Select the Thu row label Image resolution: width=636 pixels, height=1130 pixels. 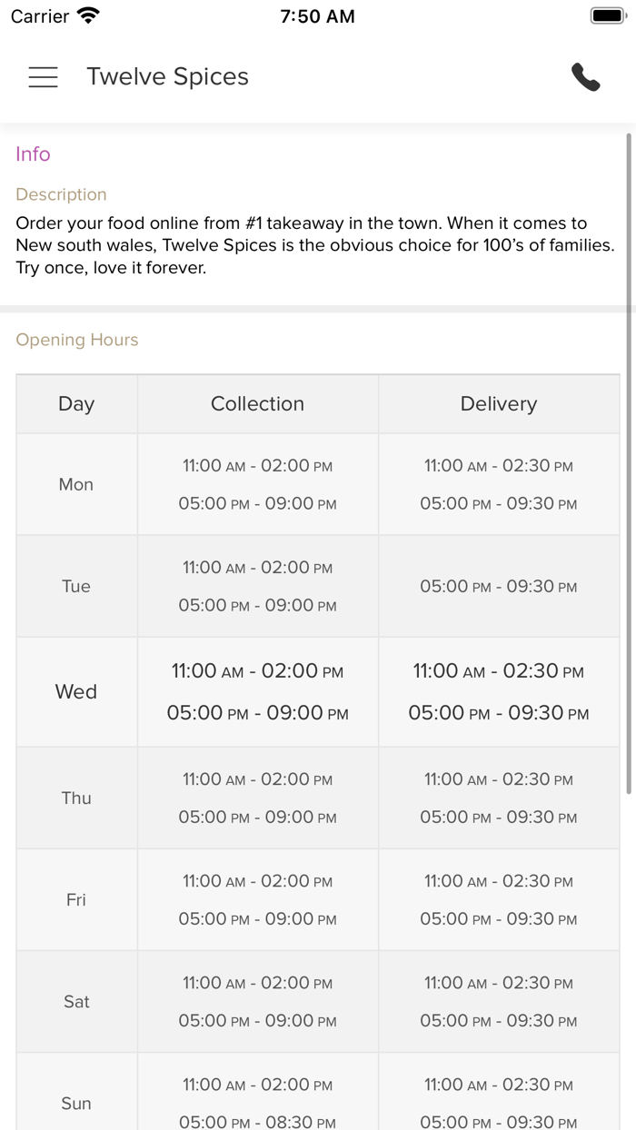click(76, 798)
